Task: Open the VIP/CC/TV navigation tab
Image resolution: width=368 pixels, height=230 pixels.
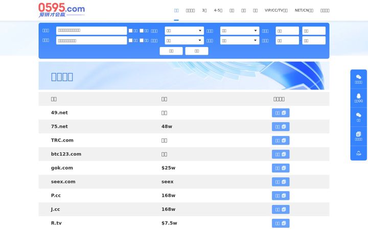Action: pyautogui.click(x=276, y=10)
